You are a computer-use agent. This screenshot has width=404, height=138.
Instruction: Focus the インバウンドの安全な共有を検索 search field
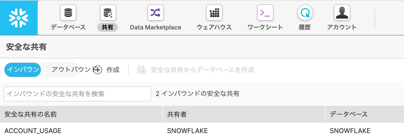(x=78, y=94)
